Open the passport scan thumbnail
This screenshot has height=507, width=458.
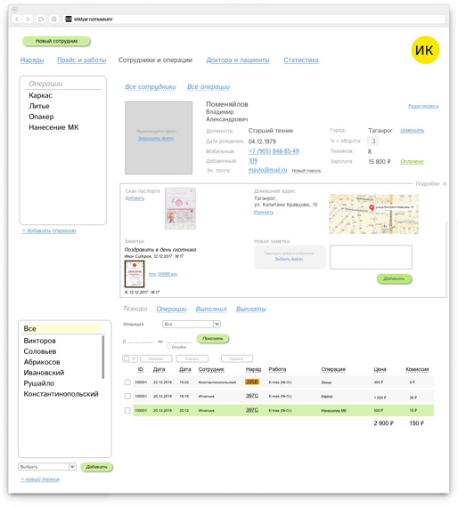[180, 208]
